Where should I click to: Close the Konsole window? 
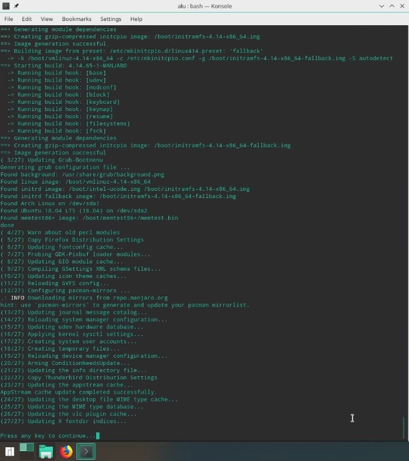click(402, 6)
